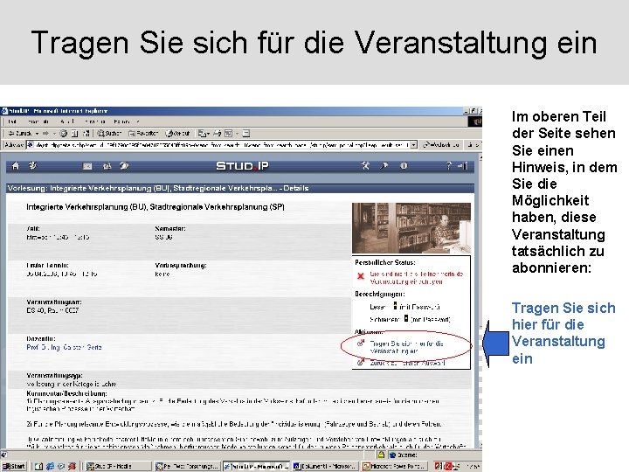This screenshot has height=472, width=629.
Task: Click the Schreiben permission indicator icon
Action: click(x=406, y=318)
